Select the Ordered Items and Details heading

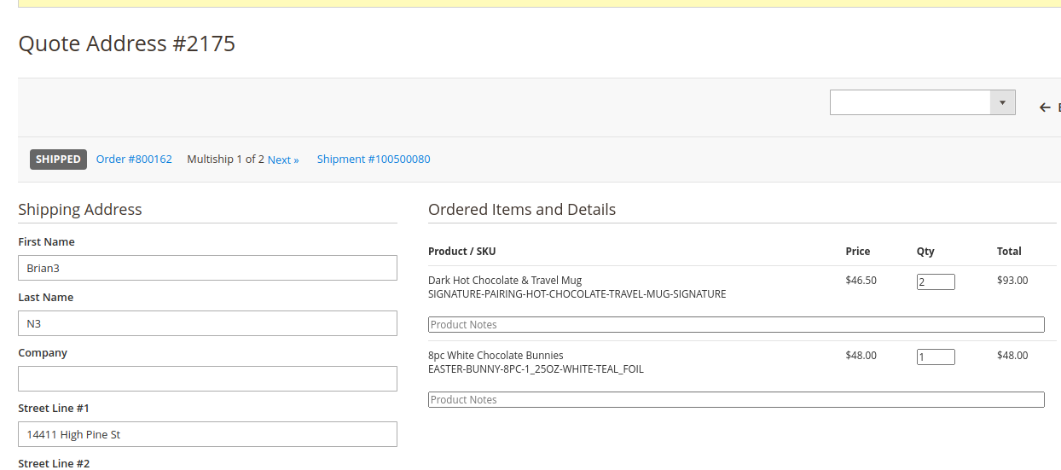click(522, 210)
